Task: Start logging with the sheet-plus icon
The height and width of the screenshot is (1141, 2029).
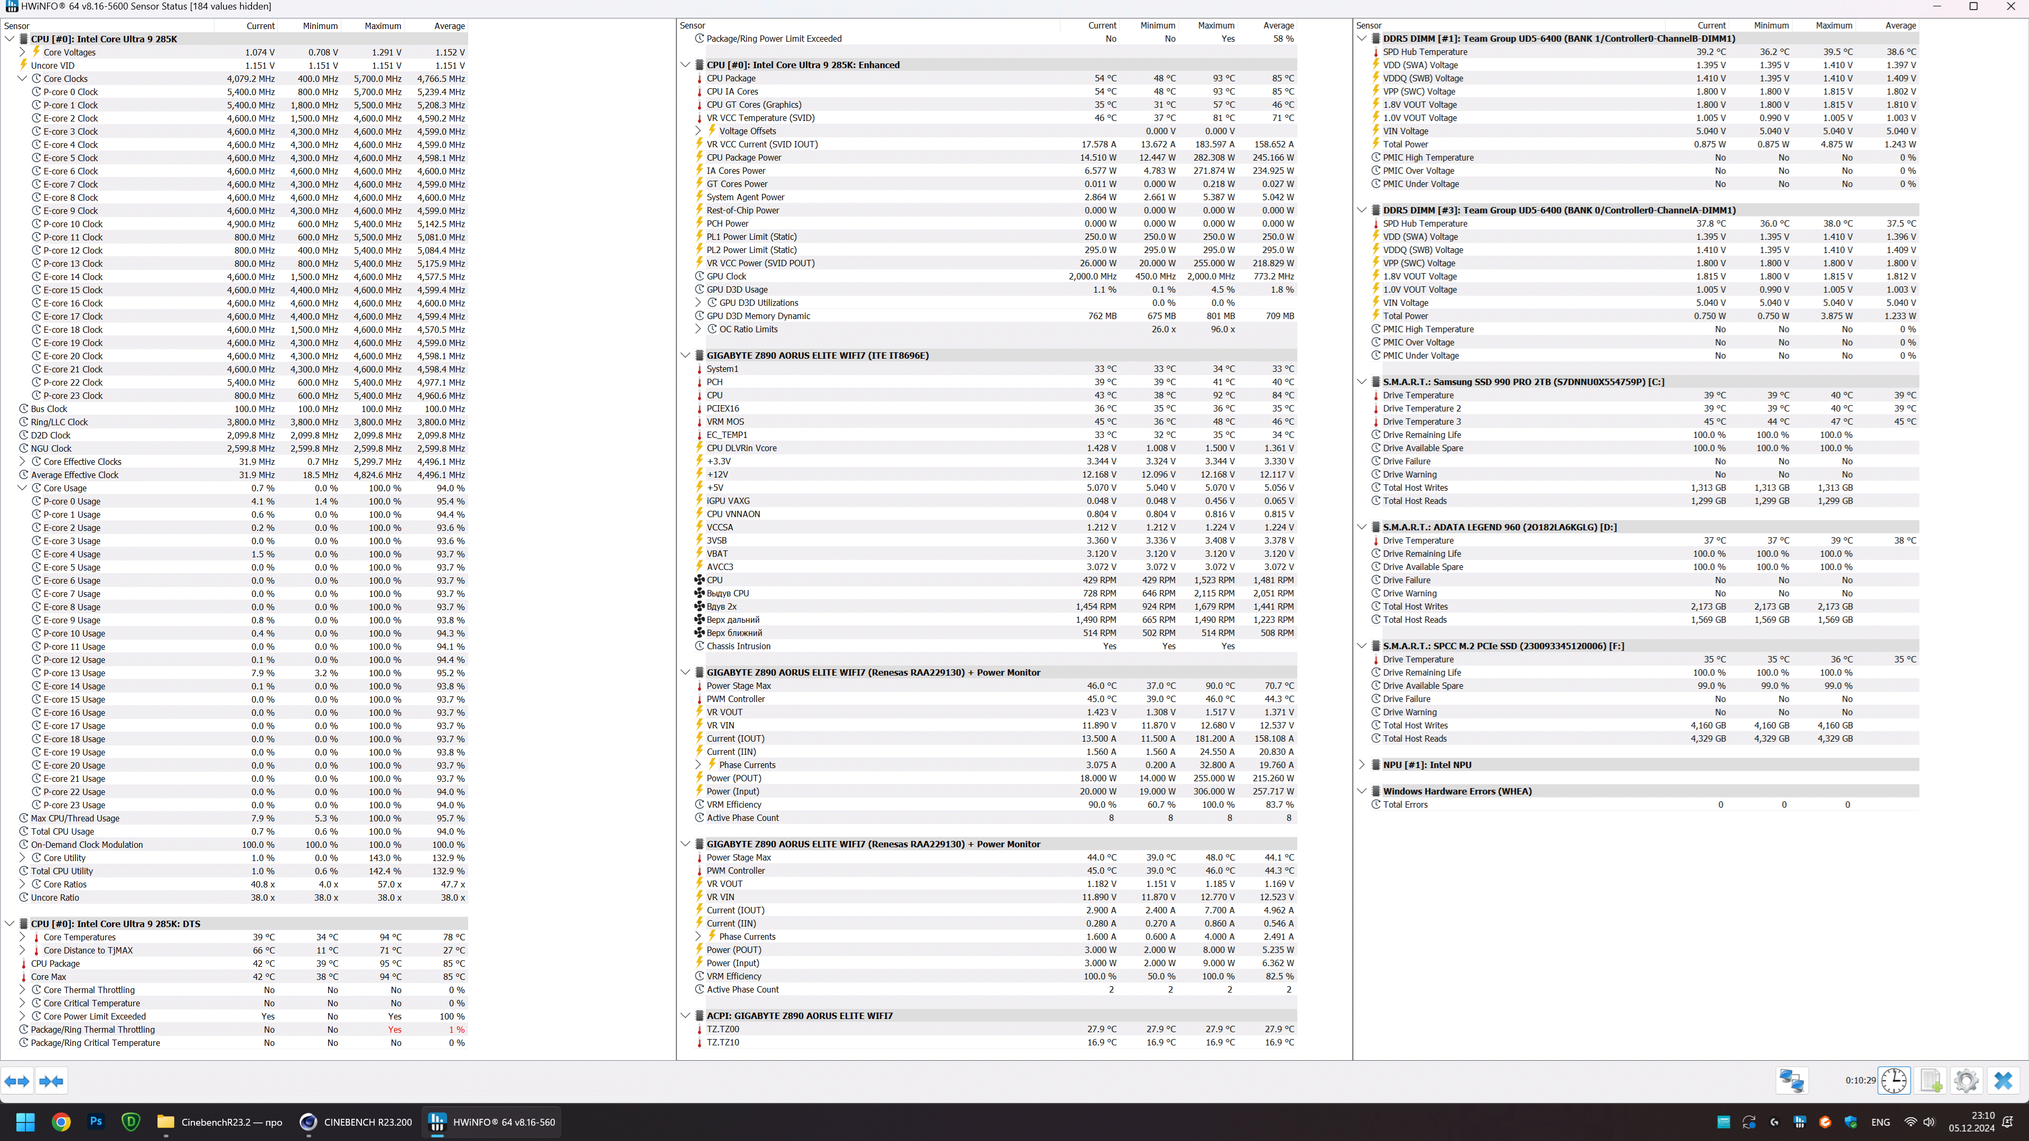Action: (1931, 1080)
